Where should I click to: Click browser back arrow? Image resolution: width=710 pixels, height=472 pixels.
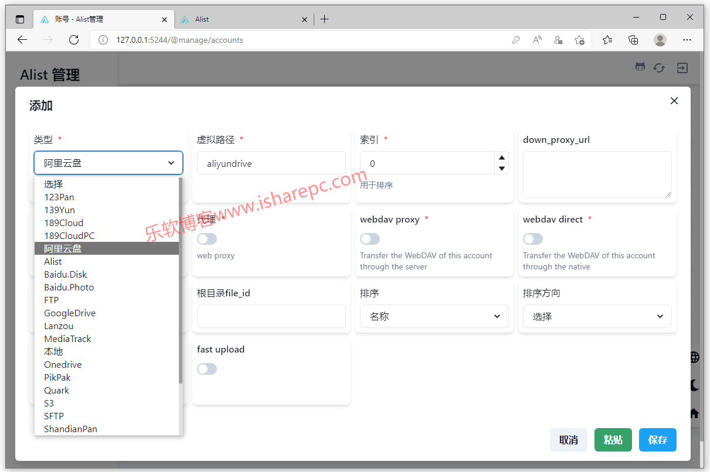(22, 40)
